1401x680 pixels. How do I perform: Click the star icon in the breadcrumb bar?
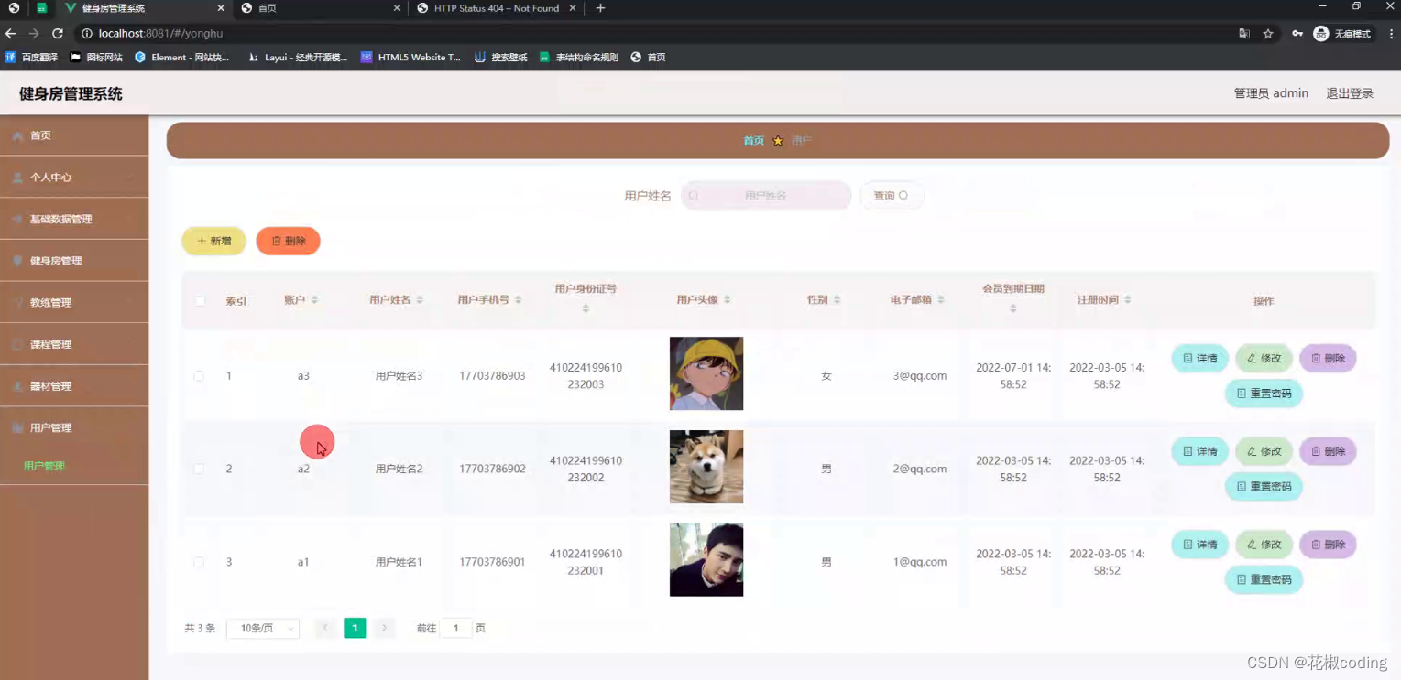tap(778, 140)
